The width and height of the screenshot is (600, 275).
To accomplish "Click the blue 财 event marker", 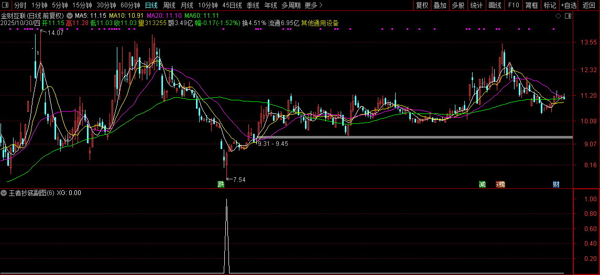I will tap(556, 185).
